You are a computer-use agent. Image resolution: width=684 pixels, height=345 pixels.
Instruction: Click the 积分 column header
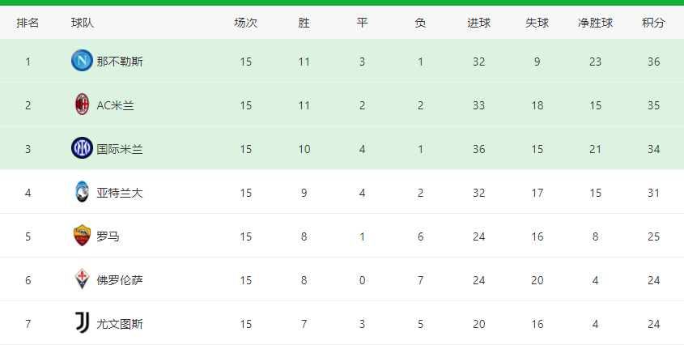(x=653, y=23)
